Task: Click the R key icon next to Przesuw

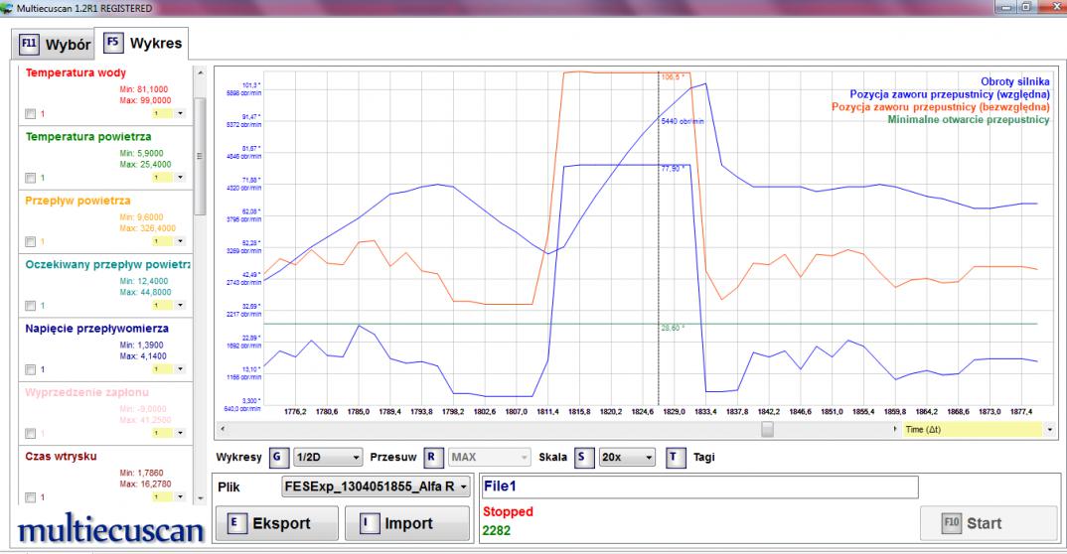Action: click(431, 458)
